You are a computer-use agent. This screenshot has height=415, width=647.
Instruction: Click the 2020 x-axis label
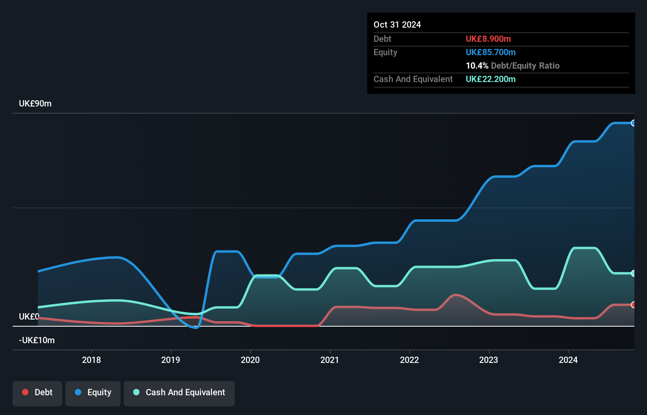click(x=250, y=360)
